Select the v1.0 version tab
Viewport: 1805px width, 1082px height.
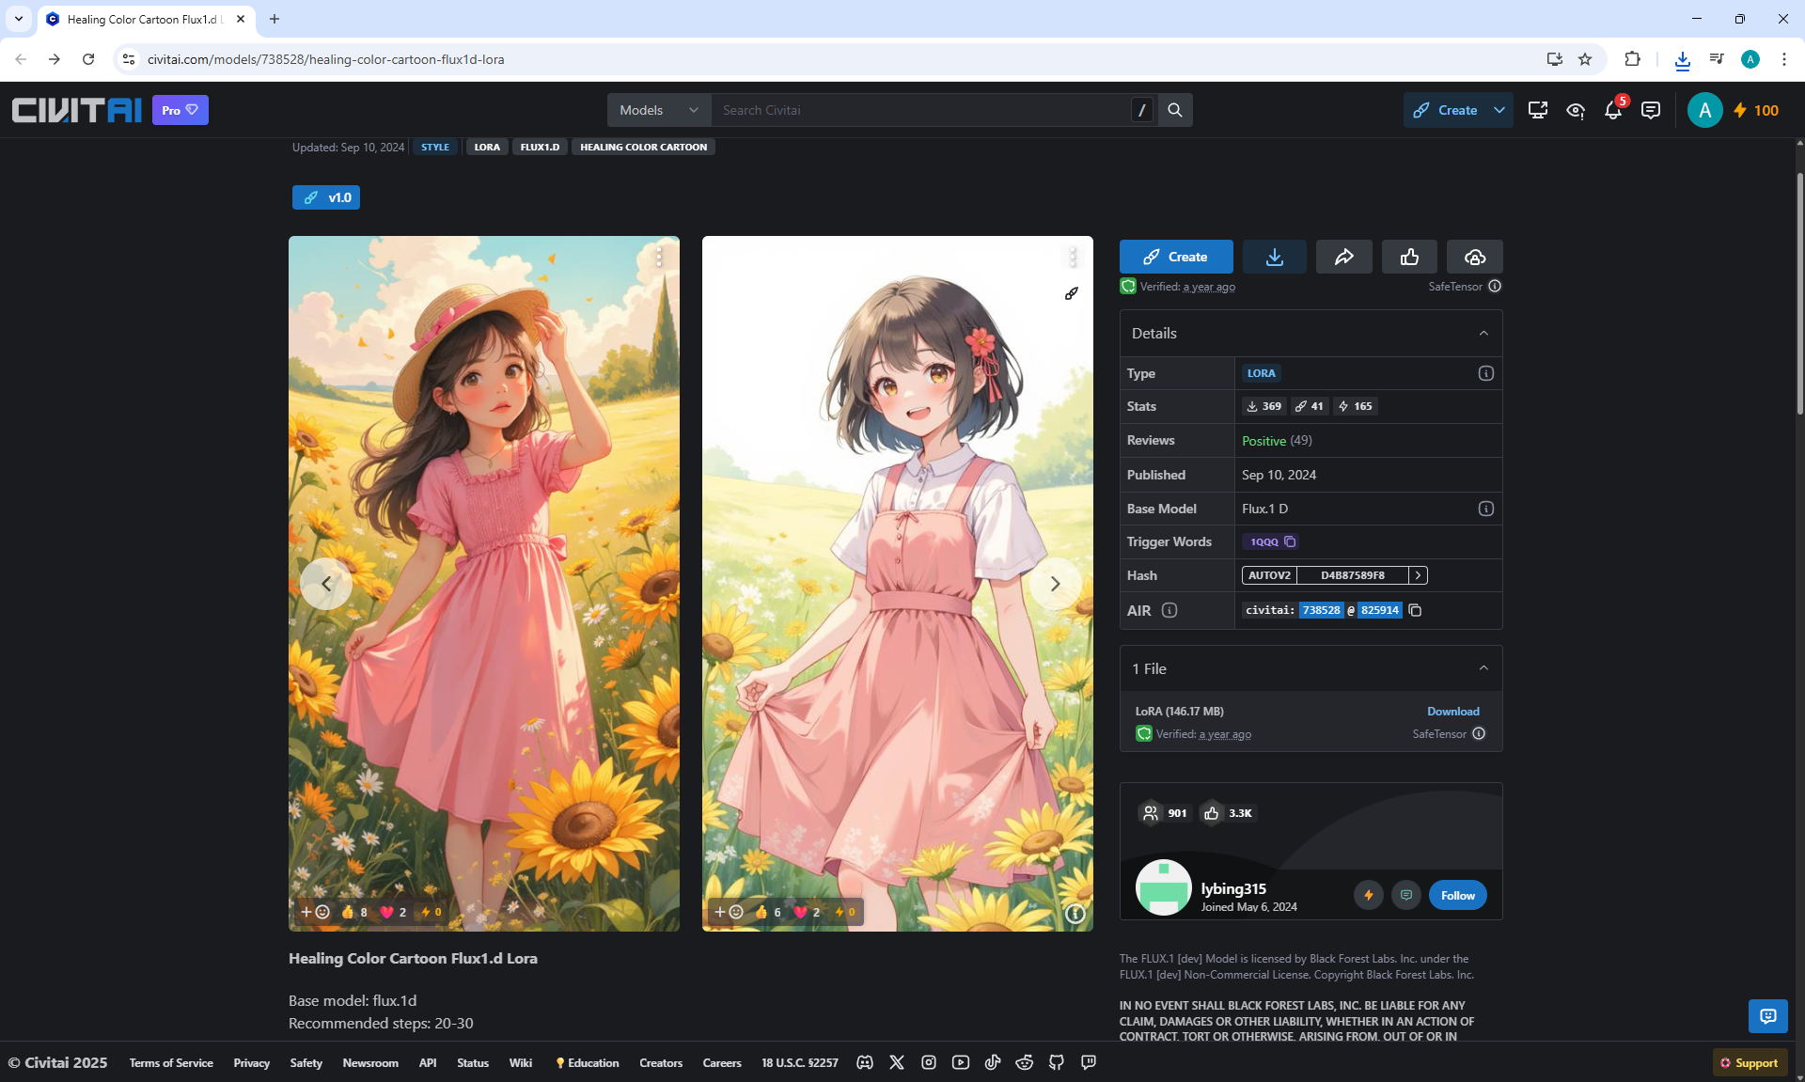click(326, 197)
